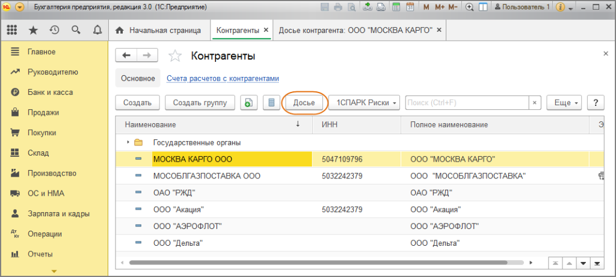Click the zoom magnifier icon
The width and height of the screenshot is (616, 277).
[x=469, y=7]
